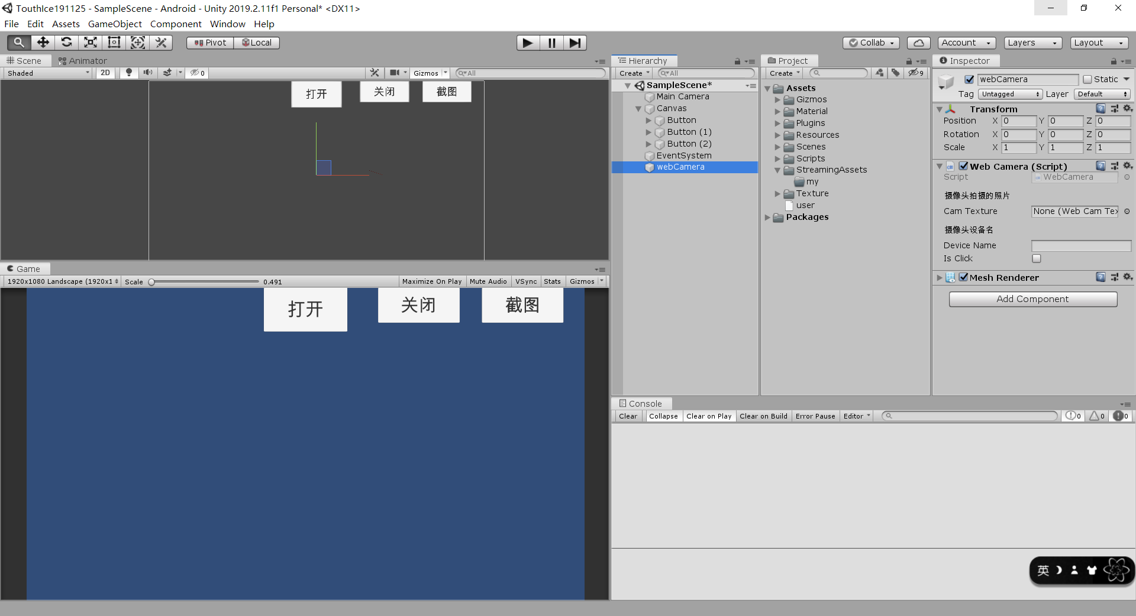
Task: Toggle Maximize On Play
Action: click(x=432, y=281)
